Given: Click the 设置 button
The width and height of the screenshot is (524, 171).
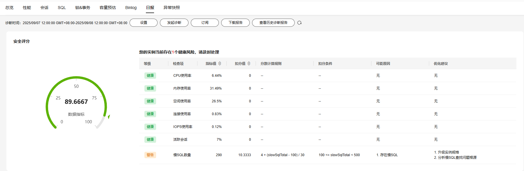Looking at the screenshot, I should (144, 23).
